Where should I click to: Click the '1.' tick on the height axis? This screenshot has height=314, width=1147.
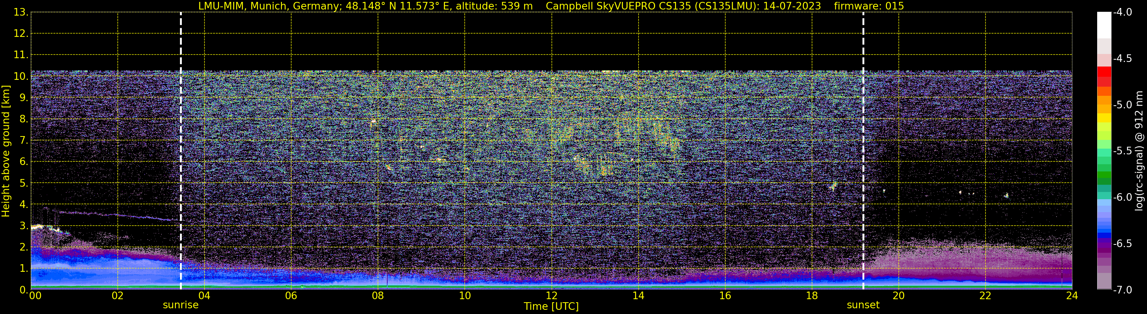point(24,269)
